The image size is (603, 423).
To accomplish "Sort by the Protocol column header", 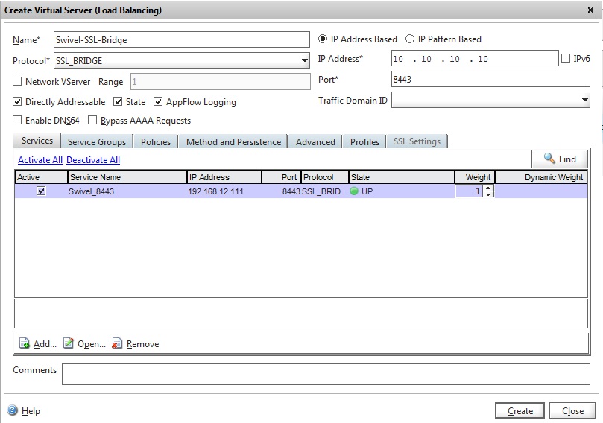I will click(325, 177).
